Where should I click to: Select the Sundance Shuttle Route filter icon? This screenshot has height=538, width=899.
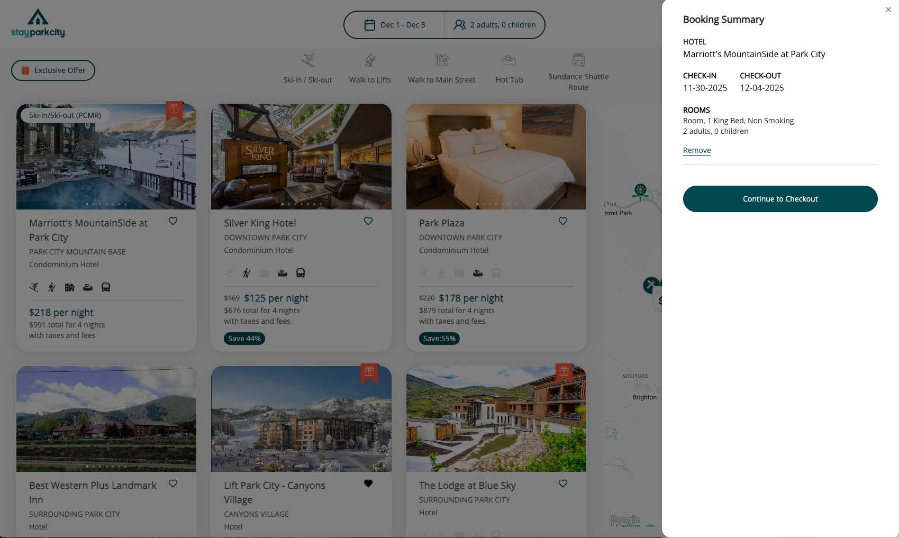(x=579, y=59)
